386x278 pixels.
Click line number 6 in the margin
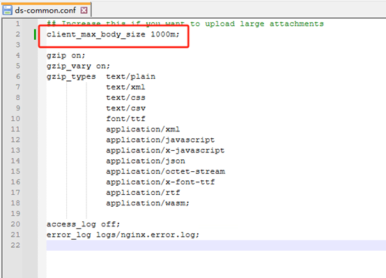[18, 77]
